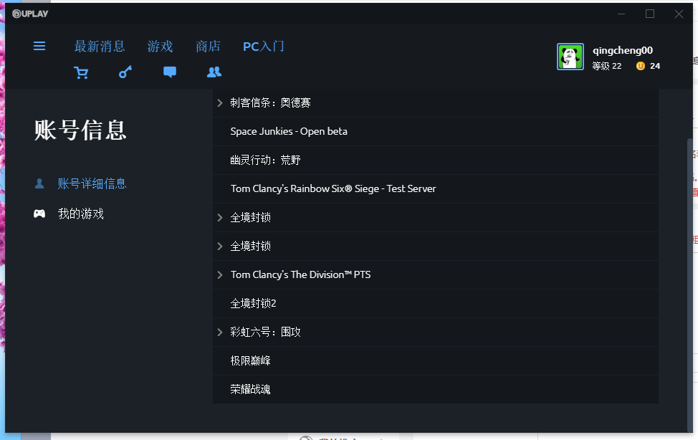Screen dimensions: 698x440
Task: Click username qingcheng00
Action: 622,50
